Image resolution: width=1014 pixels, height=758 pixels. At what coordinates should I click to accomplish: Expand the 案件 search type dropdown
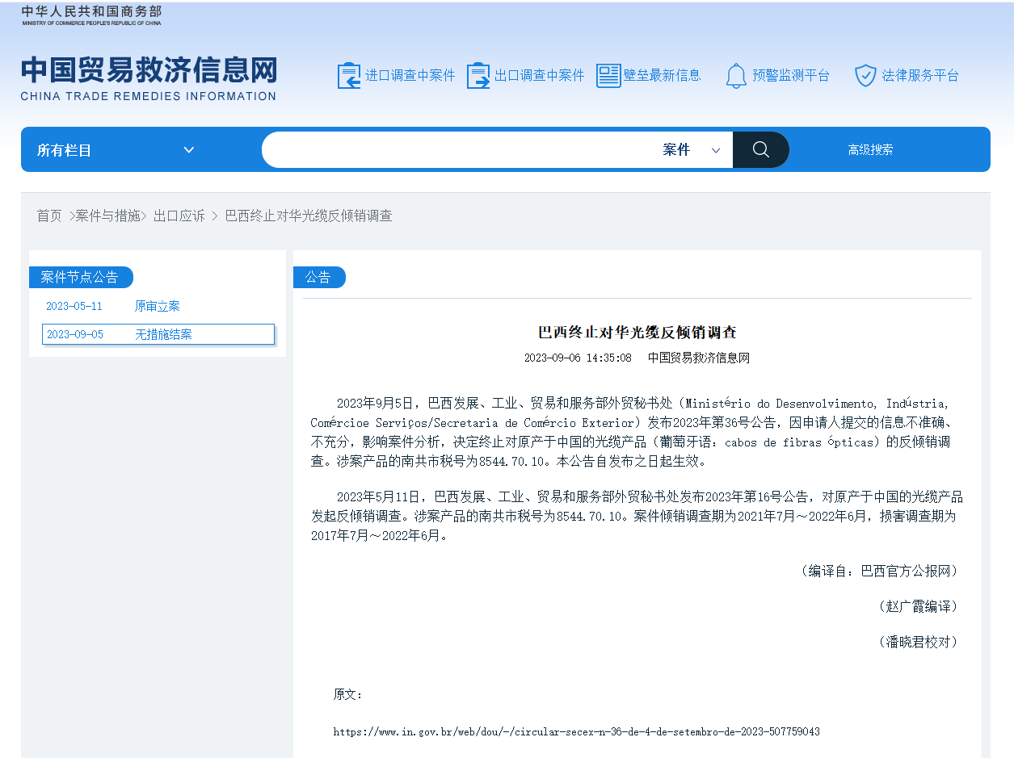point(692,149)
